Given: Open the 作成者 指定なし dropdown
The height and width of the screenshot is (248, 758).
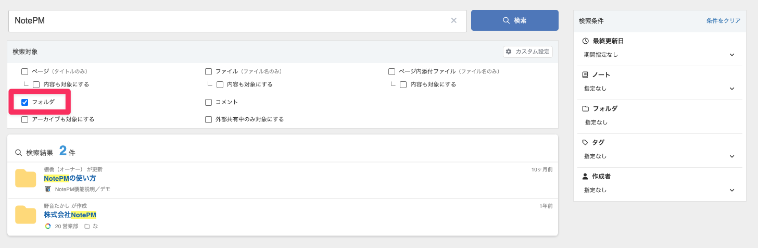Looking at the screenshot, I should [660, 190].
